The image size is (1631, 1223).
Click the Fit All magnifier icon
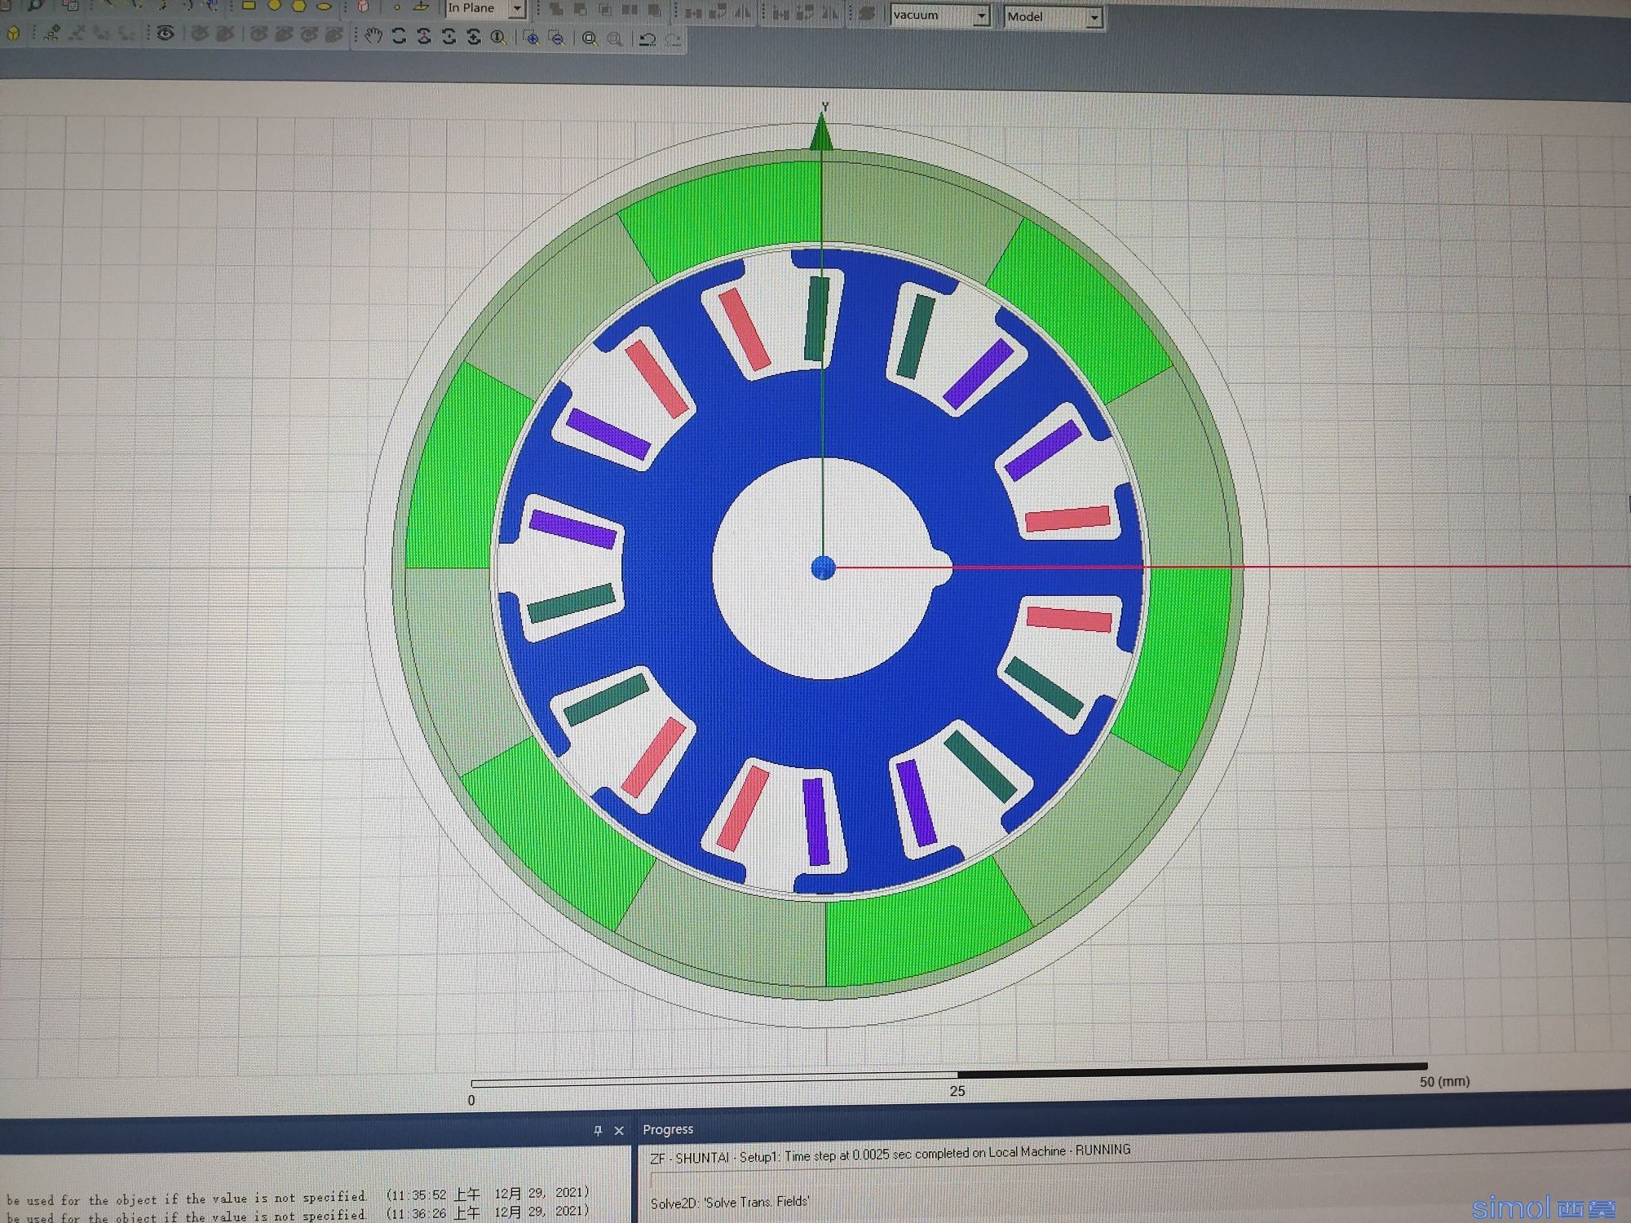click(x=590, y=38)
